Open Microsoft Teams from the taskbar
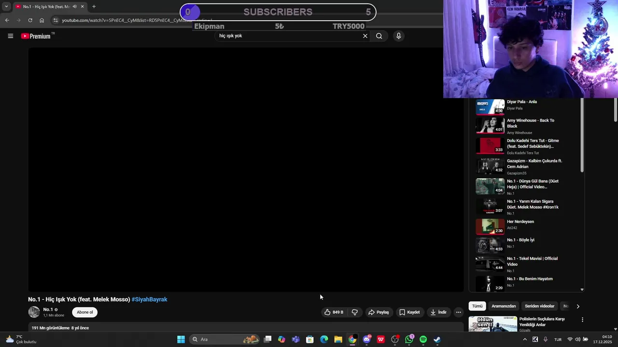 [295, 339]
